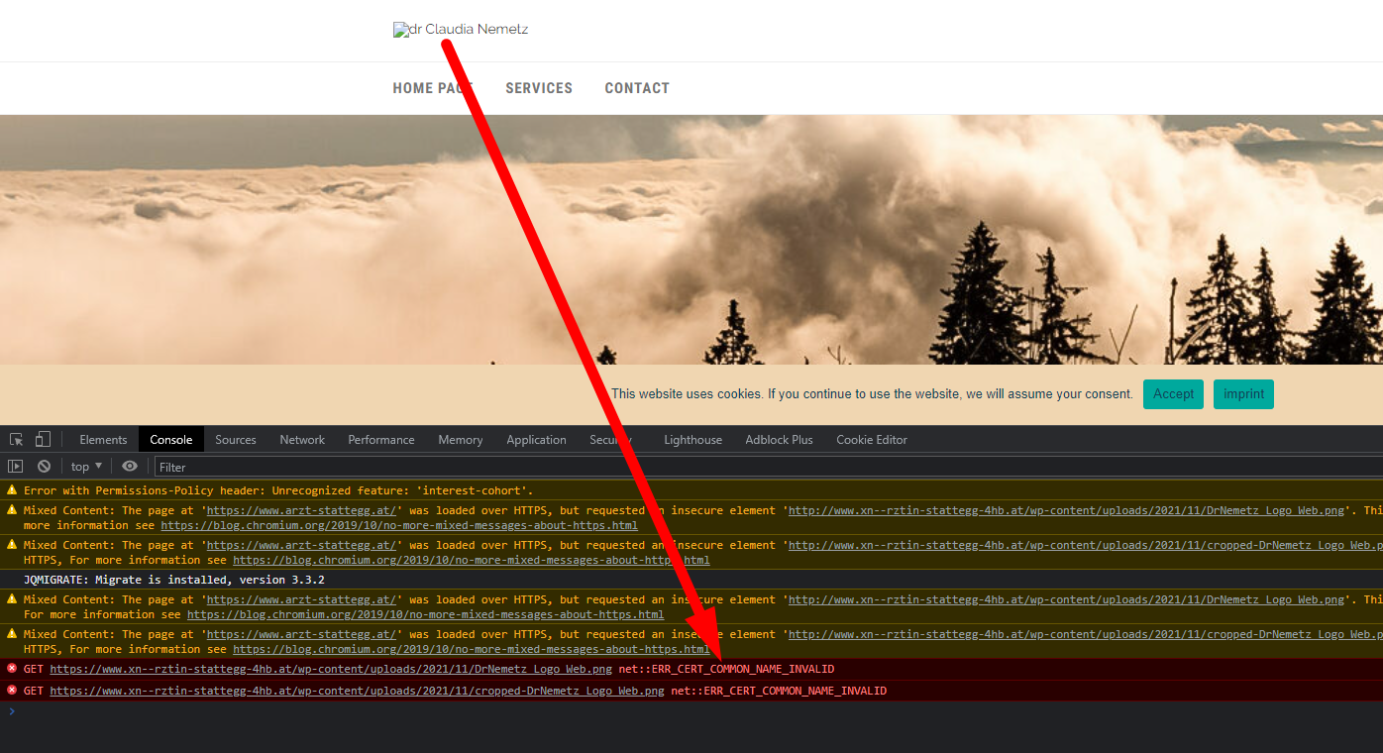Image resolution: width=1383 pixels, height=753 pixels.
Task: Go to the Network tab
Action: coord(302,440)
